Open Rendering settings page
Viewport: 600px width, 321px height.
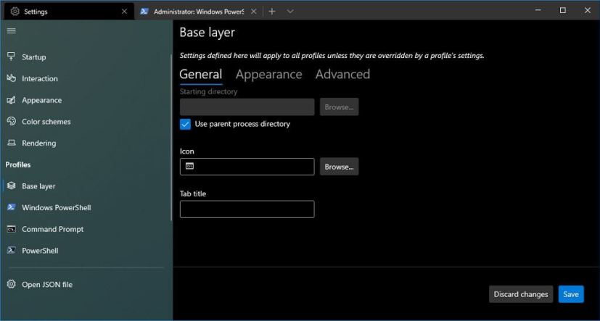click(86, 143)
